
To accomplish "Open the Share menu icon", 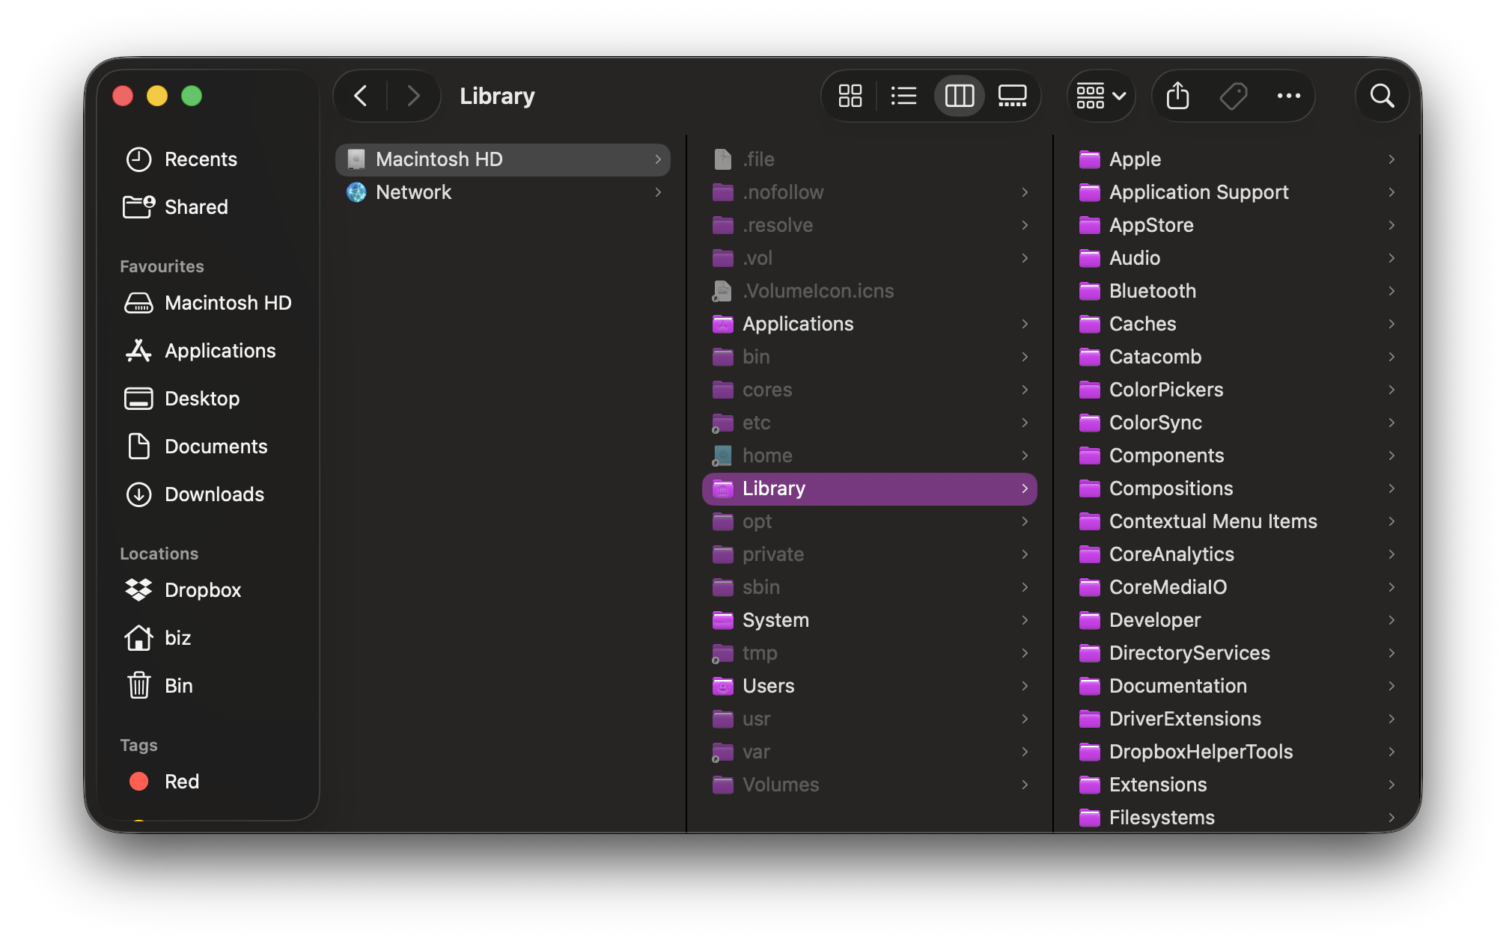I will click(1177, 96).
